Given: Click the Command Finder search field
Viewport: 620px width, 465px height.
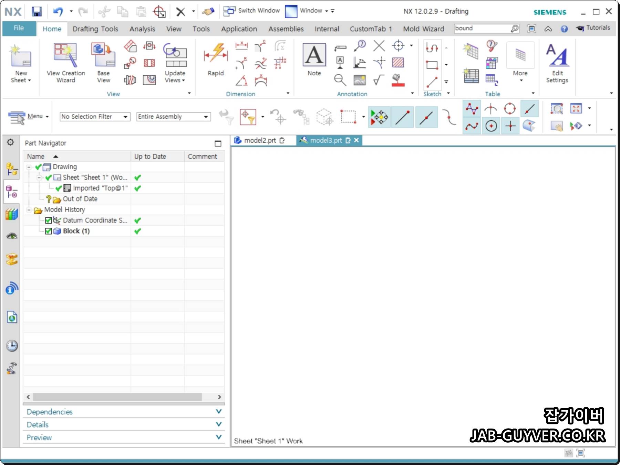Looking at the screenshot, I should 482,28.
